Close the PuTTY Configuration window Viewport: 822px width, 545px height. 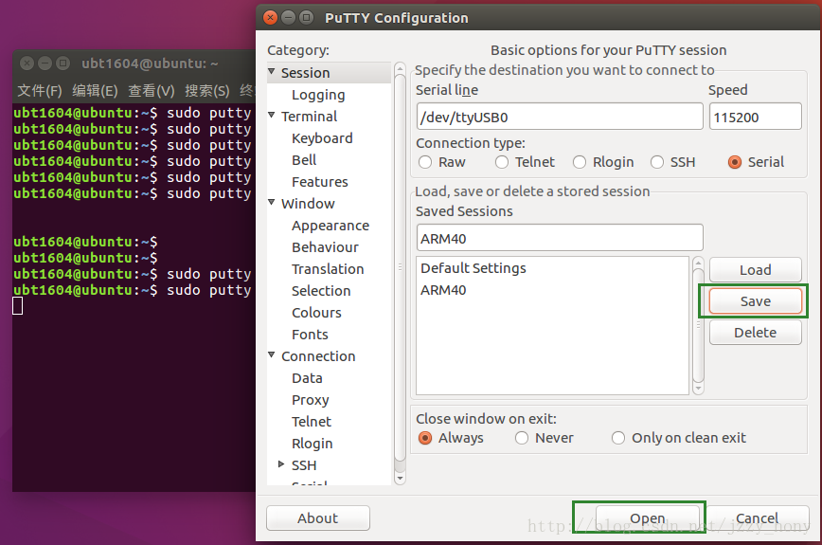point(271,18)
